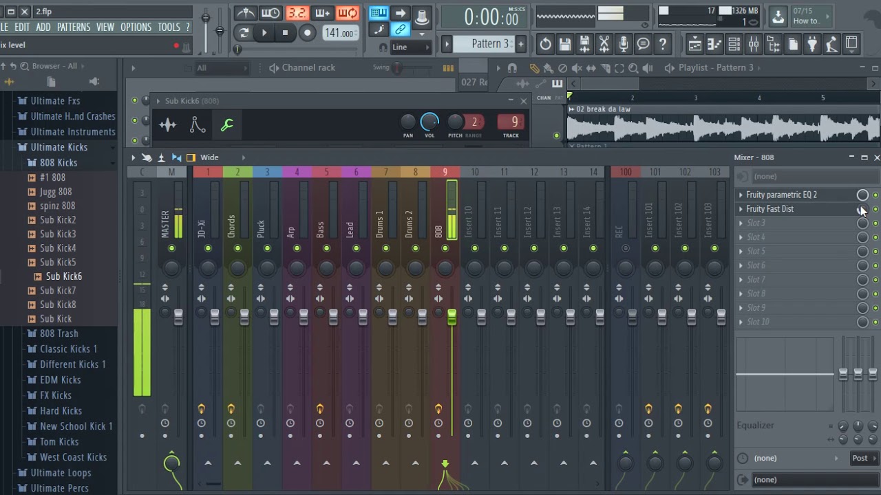This screenshot has height=495, width=881.
Task: Click the render audio file icon
Action: [584, 44]
